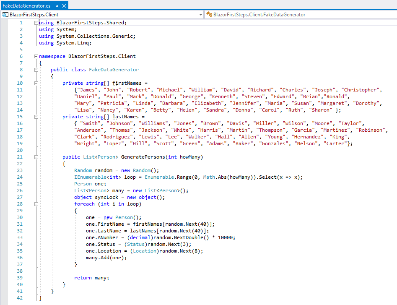Click the howMany parameter on line 21
The width and height of the screenshot is (397, 305).
pyautogui.click(x=190, y=157)
